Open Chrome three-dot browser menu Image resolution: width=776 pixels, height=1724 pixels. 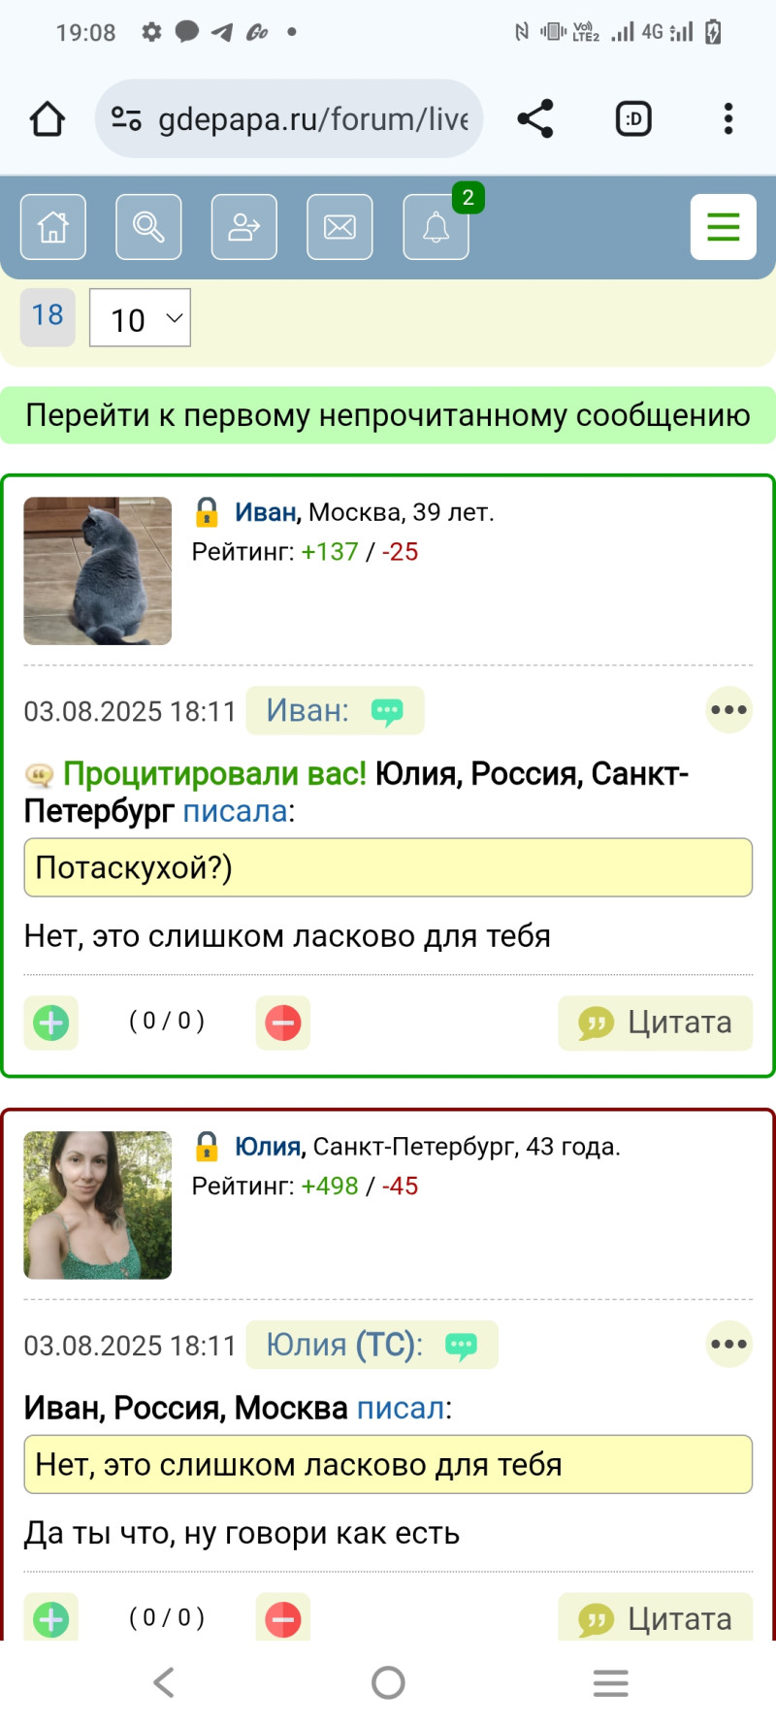728,118
